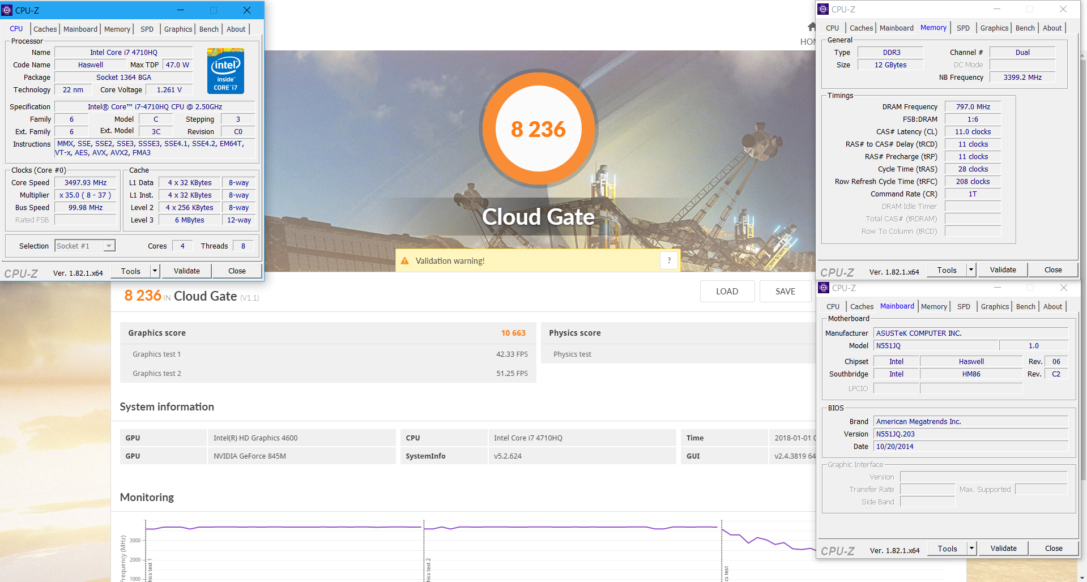Click the Tools button in the left CPU-Z window
Image resolution: width=1087 pixels, height=582 pixels.
130,271
